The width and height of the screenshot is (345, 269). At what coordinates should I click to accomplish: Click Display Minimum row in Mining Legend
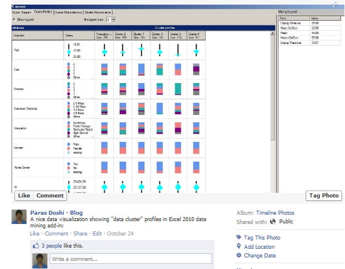pyautogui.click(x=310, y=23)
